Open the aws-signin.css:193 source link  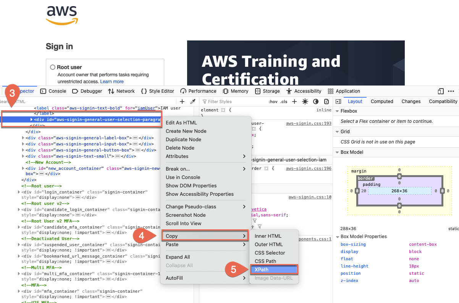[309, 123]
